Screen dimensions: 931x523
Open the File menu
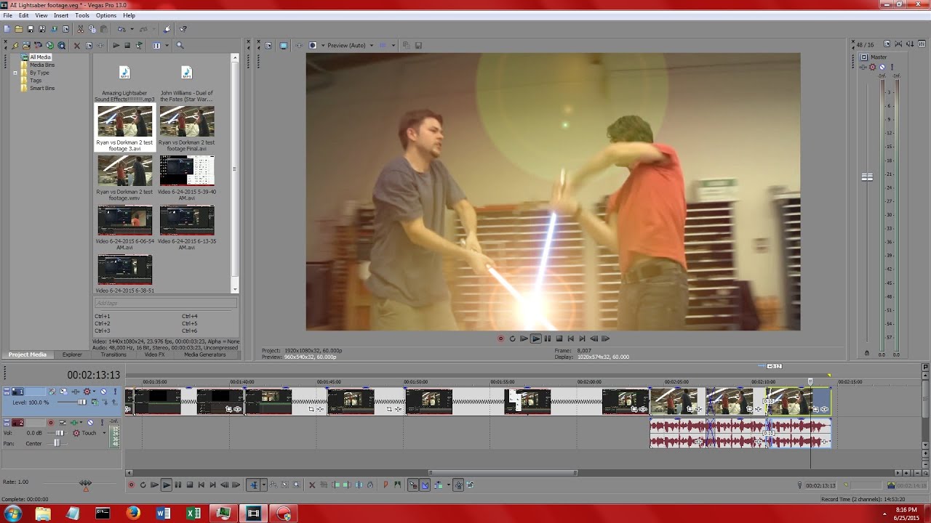[x=7, y=15]
